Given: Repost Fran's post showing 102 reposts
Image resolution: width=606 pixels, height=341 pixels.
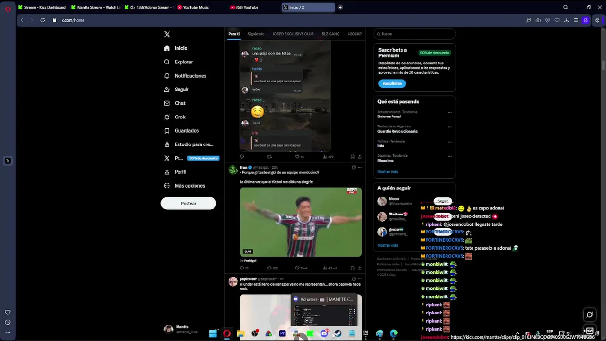Looking at the screenshot, I should tap(272, 268).
